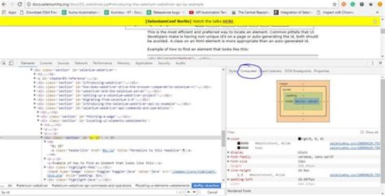
Task: Open the DOM Breakpoints sidebar tab
Action: pos(298,71)
